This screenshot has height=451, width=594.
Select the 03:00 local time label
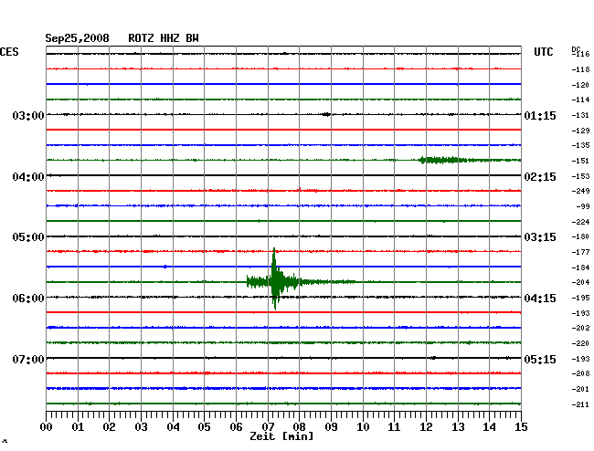28,115
